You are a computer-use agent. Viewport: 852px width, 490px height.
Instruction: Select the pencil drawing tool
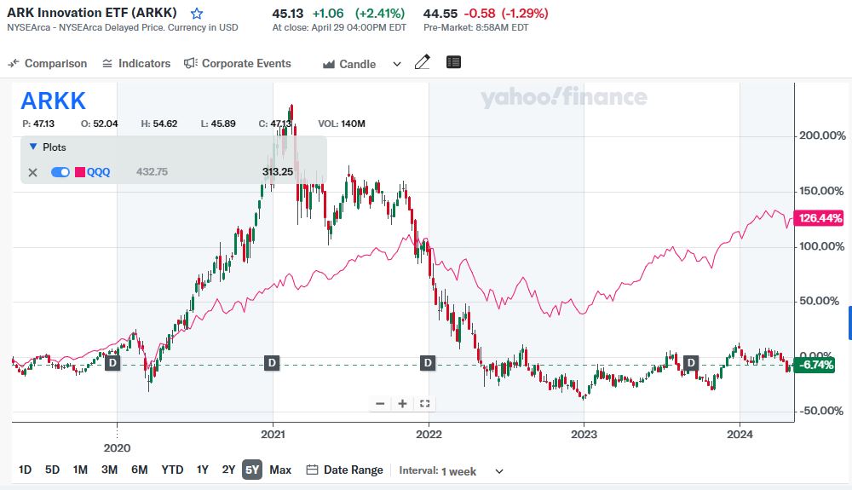pyautogui.click(x=423, y=62)
